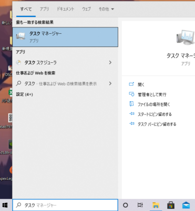
Task: Click the タスク スケジューラ clock icon
Action: (18, 62)
